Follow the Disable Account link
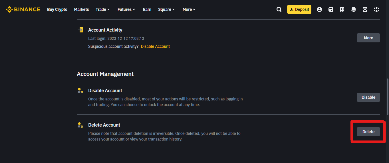This screenshot has width=389, height=163. pos(155,46)
